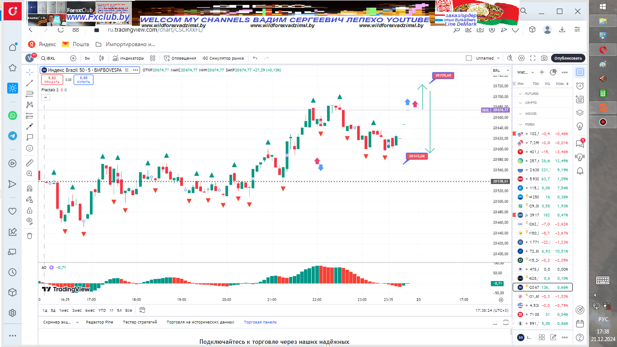Open the candlestick chart type selector
Viewport: 617px width, 347px height.
102,58
